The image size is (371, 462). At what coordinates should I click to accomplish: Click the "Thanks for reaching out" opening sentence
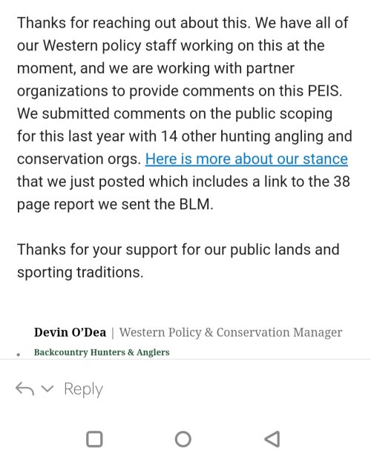click(x=134, y=23)
